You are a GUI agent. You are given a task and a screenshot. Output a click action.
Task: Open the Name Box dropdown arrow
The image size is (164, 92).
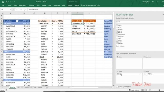pos(11,10)
